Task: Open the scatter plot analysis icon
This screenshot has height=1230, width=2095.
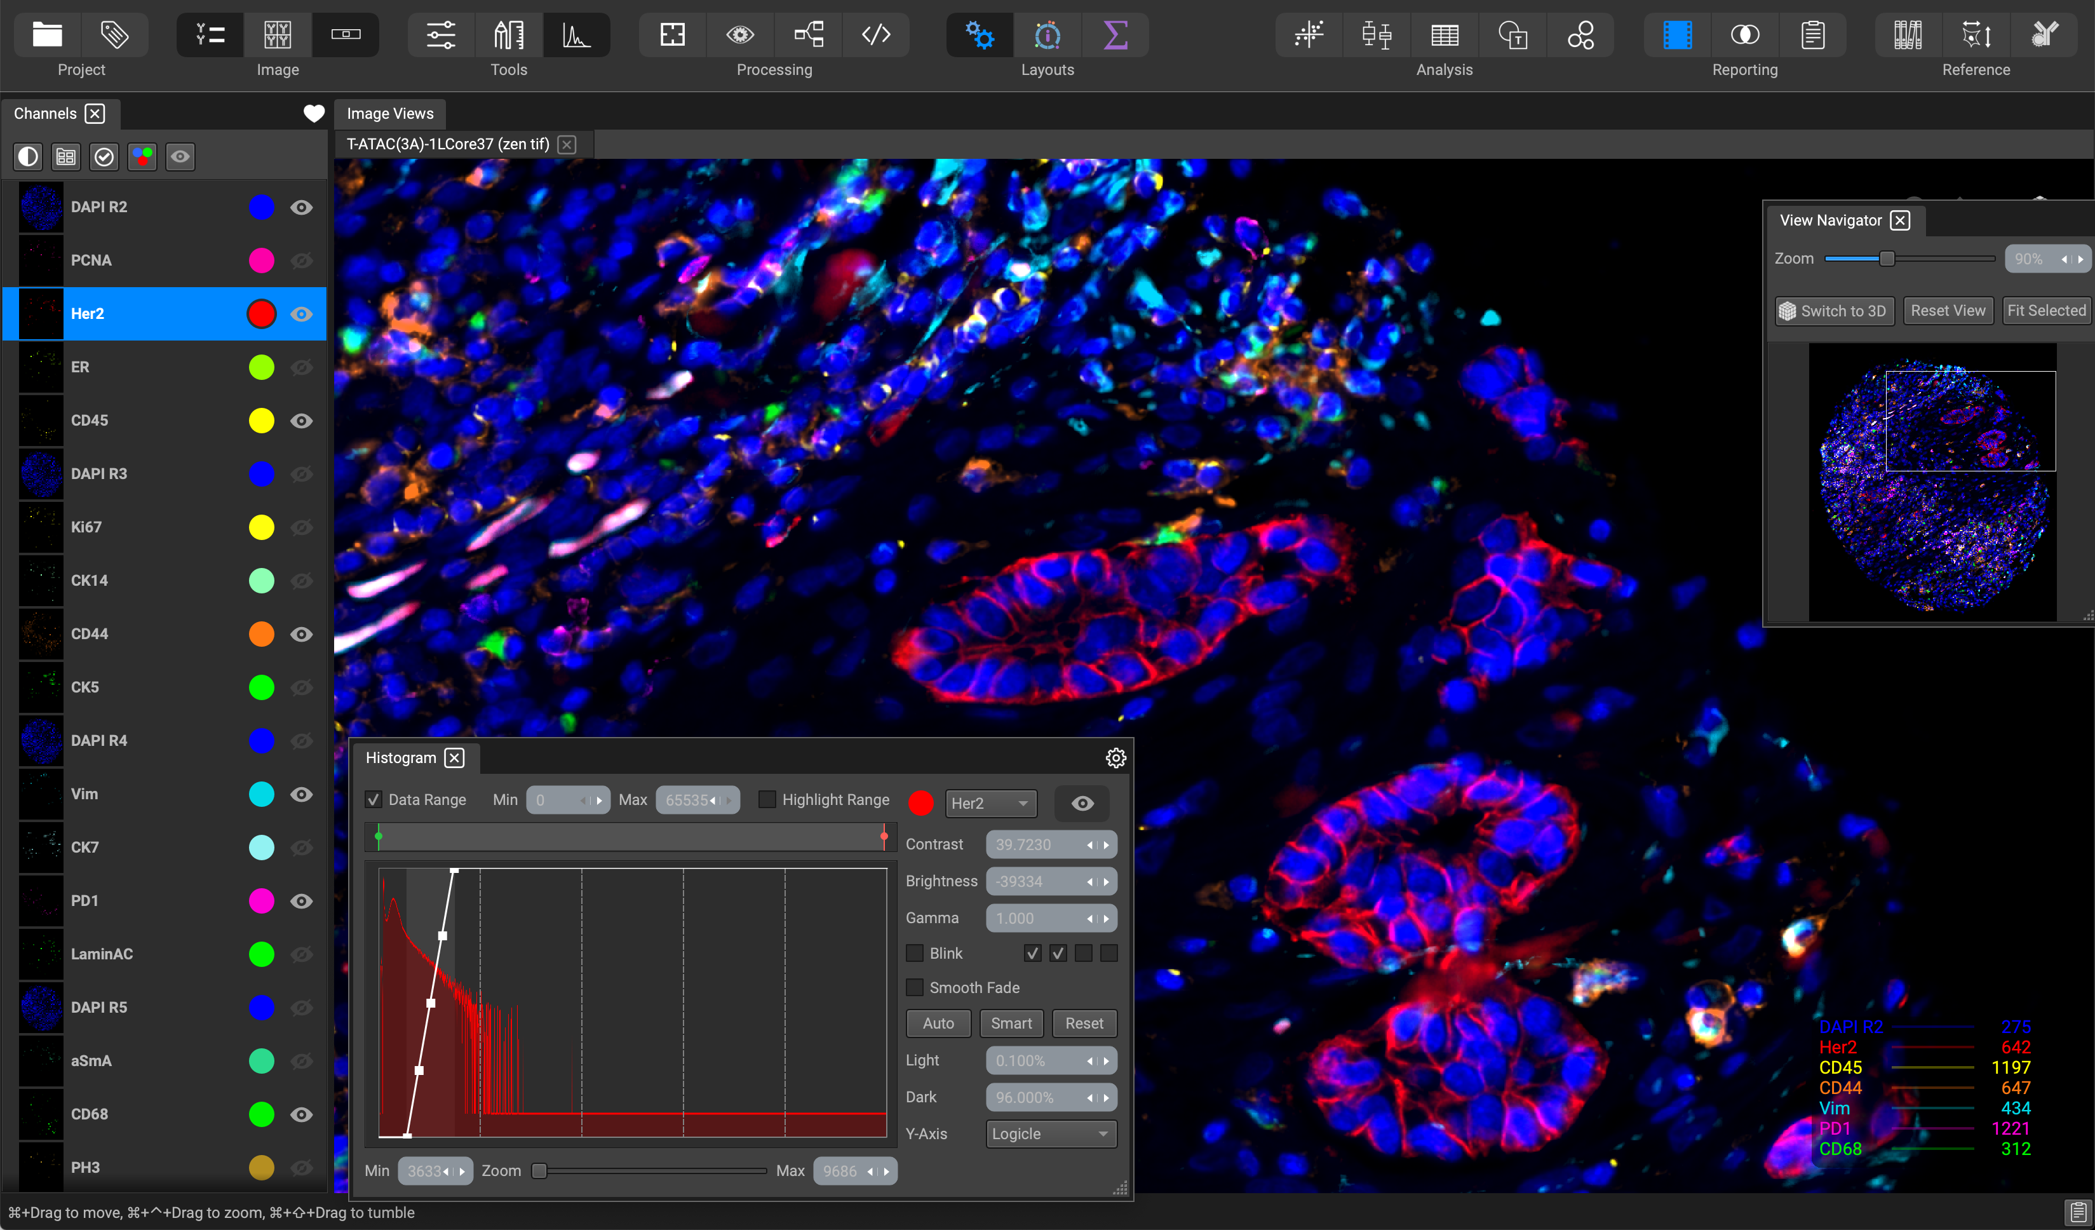Action: [x=1309, y=34]
